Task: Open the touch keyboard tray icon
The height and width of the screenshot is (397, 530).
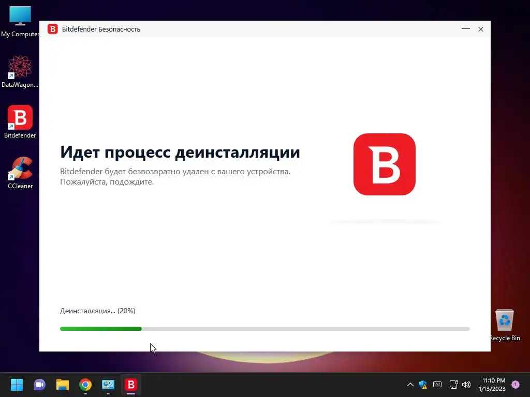Action: (437, 385)
